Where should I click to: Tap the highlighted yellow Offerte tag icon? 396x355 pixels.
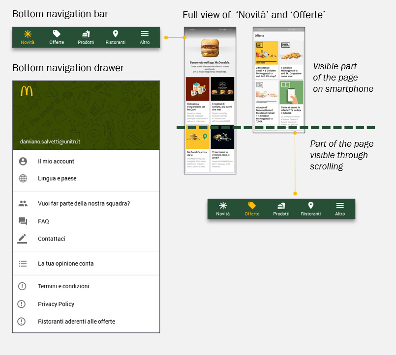click(x=252, y=206)
